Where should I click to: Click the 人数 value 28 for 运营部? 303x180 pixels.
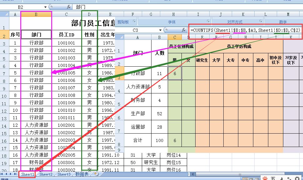point(159,127)
